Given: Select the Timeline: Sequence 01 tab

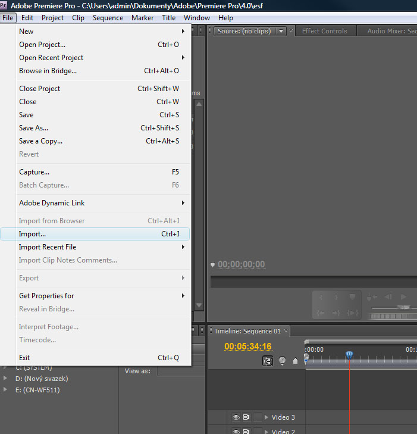Looking at the screenshot, I should click(247, 331).
